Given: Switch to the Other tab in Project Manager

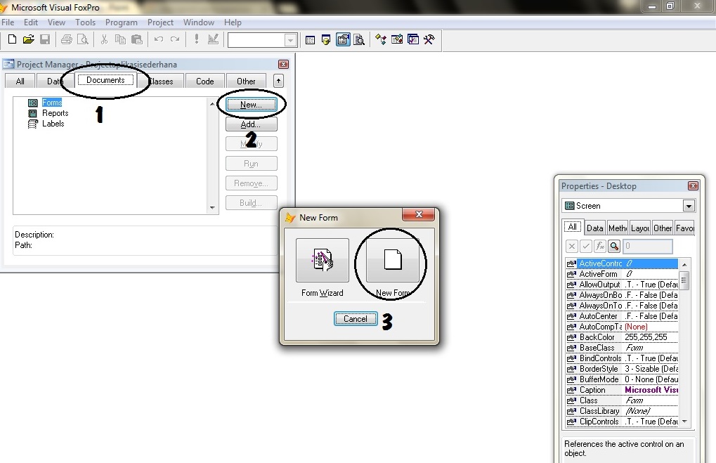Looking at the screenshot, I should [246, 81].
